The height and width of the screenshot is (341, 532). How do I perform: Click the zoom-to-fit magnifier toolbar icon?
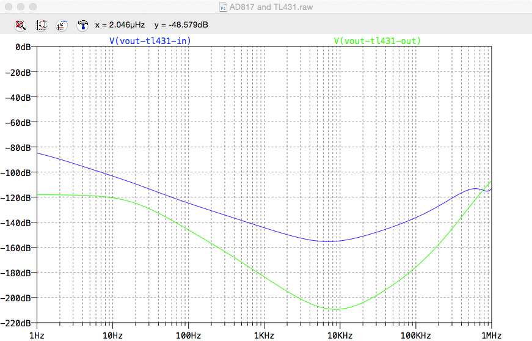coord(20,25)
